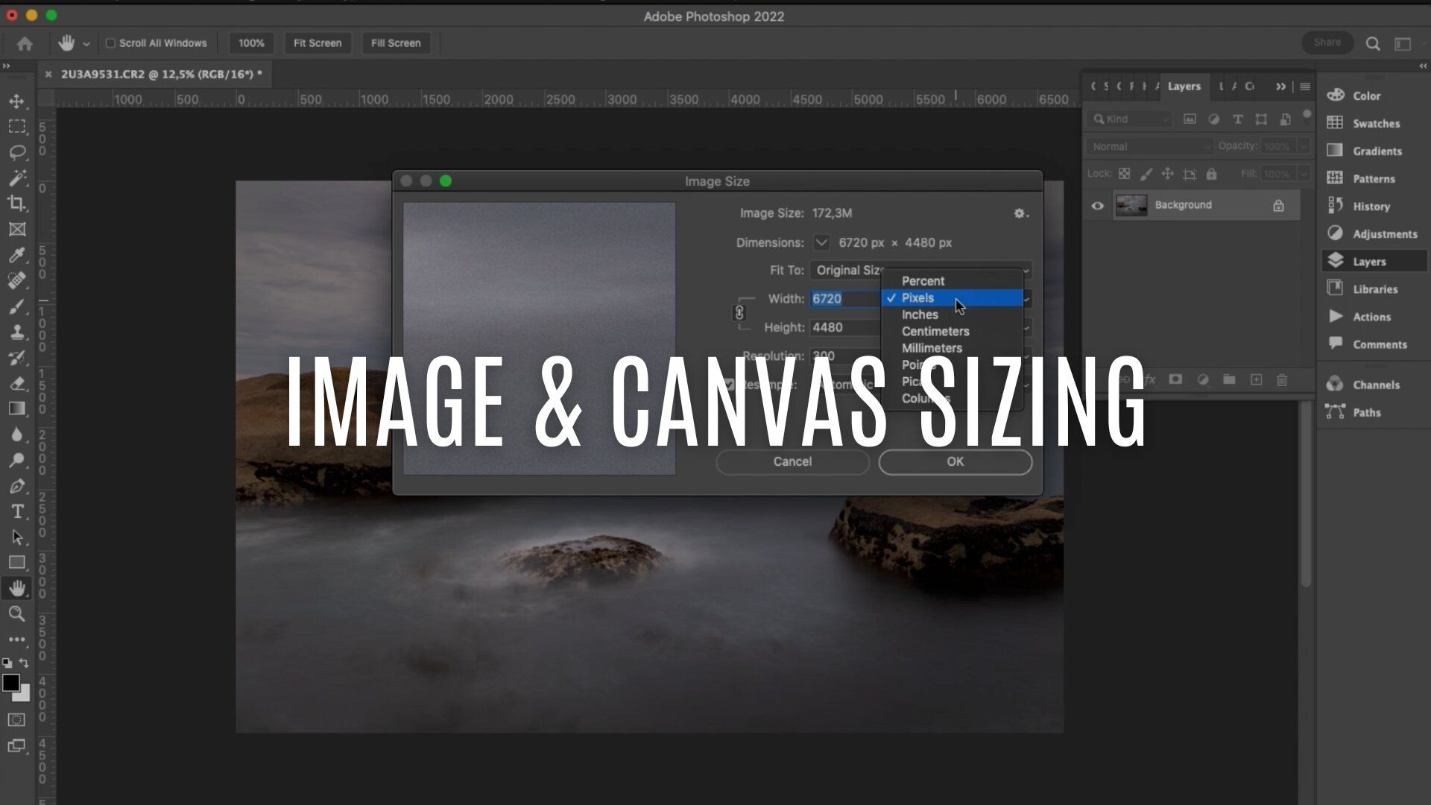1431x805 pixels.
Task: Open the Kind layer filter dropdown
Action: point(1129,119)
